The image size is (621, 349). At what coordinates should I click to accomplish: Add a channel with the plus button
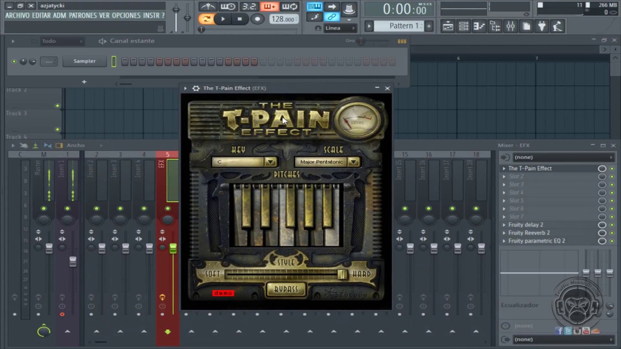(84, 82)
